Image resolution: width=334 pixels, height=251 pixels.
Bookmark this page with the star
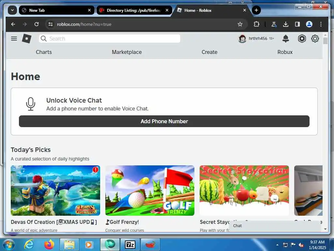click(x=240, y=24)
